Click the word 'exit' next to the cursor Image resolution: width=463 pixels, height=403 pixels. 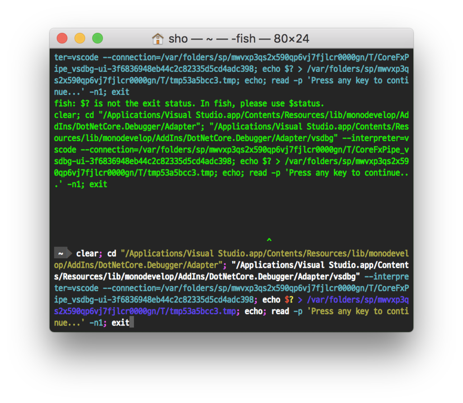pyautogui.click(x=120, y=322)
